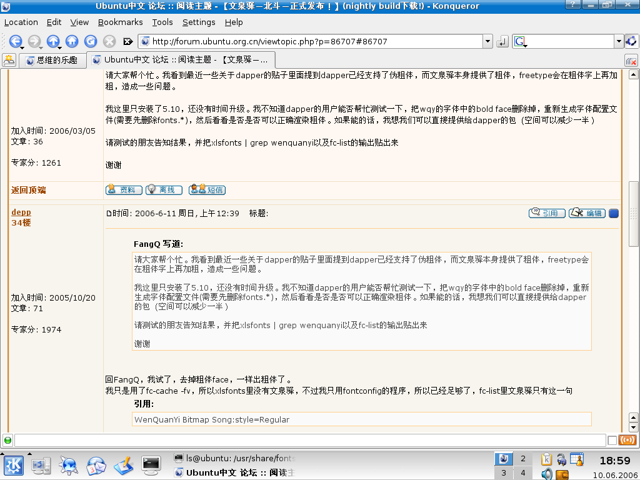Open a new tab with the tab-bar star icon

click(9, 60)
